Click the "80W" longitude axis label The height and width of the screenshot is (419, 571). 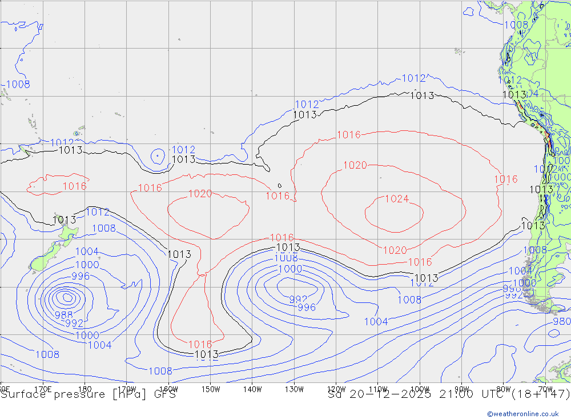(x=504, y=389)
